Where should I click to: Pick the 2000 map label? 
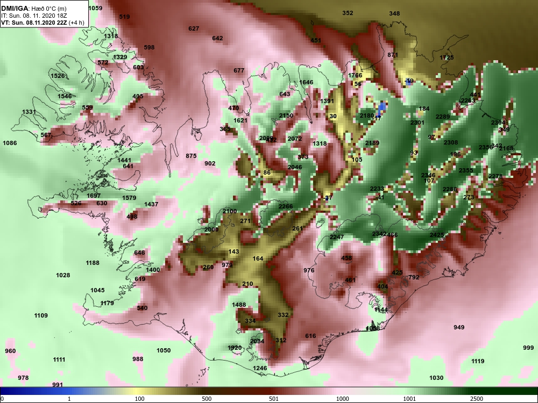[211, 229]
